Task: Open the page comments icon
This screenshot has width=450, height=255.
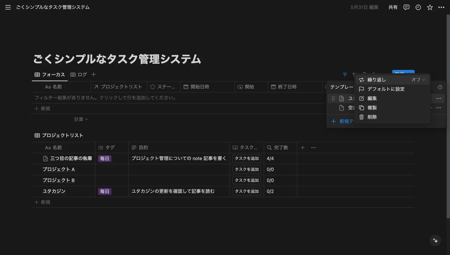Action: [x=406, y=7]
